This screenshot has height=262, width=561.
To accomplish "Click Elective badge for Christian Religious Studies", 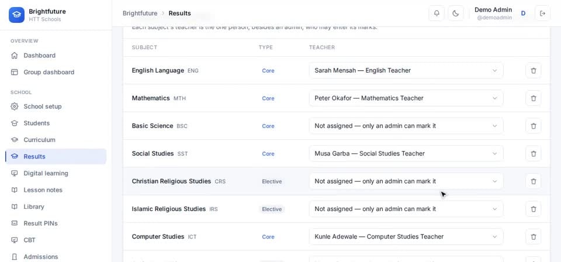I will click(272, 181).
